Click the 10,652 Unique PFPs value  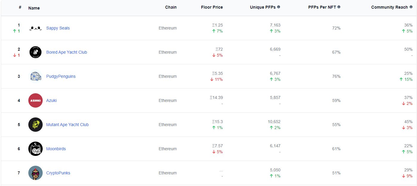pos(274,122)
